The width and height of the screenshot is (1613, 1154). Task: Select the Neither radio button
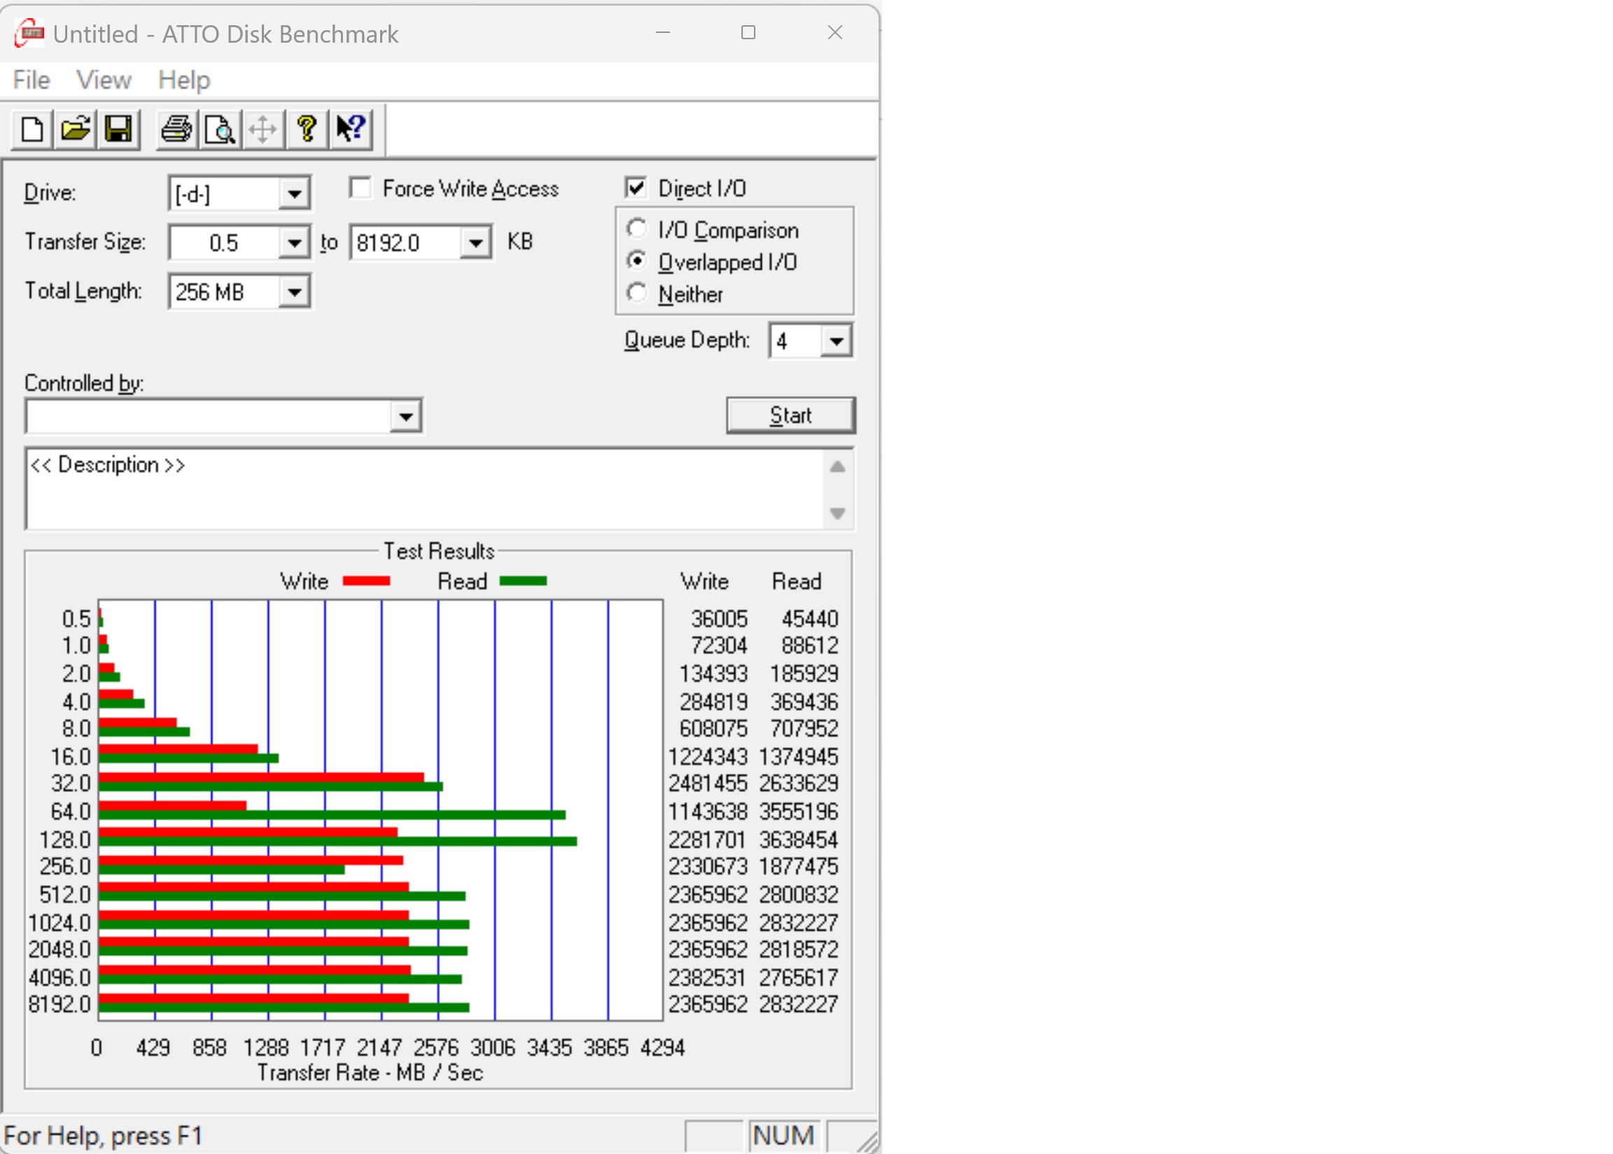pyautogui.click(x=636, y=293)
